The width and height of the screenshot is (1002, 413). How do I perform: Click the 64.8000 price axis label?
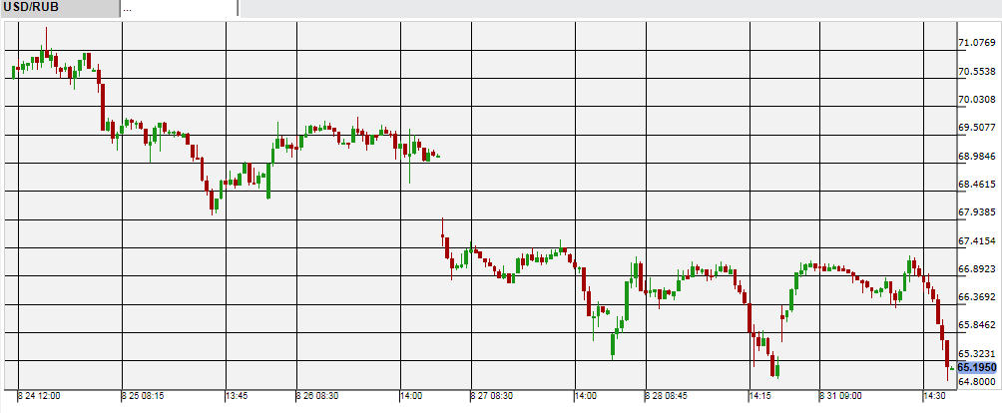pos(976,381)
